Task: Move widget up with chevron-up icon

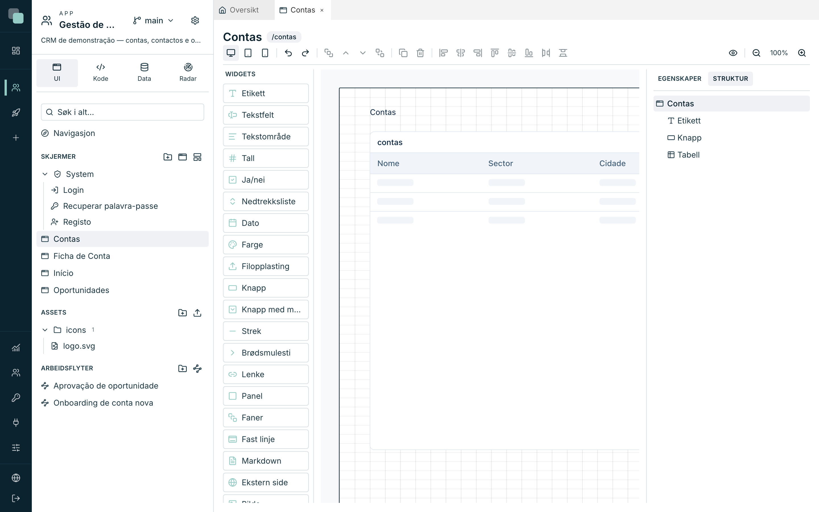Action: click(346, 53)
